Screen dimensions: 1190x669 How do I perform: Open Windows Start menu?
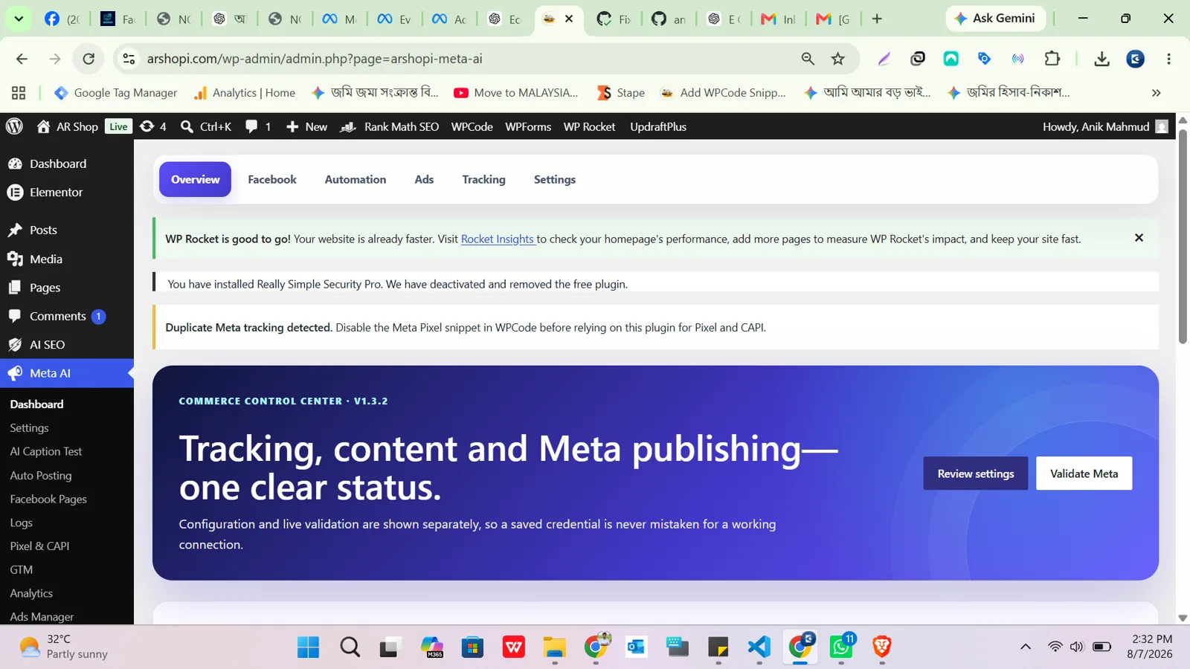coord(308,647)
